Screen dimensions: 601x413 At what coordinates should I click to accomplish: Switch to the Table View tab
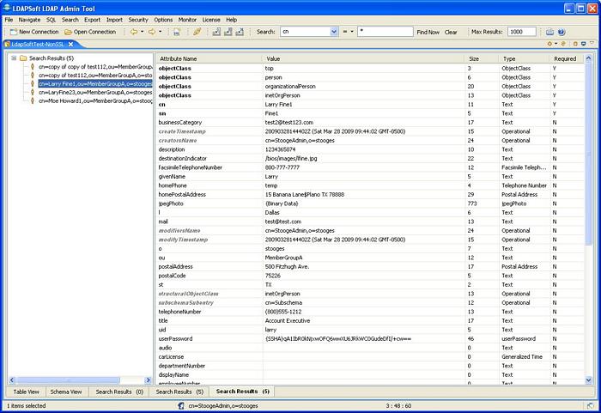pos(26,392)
